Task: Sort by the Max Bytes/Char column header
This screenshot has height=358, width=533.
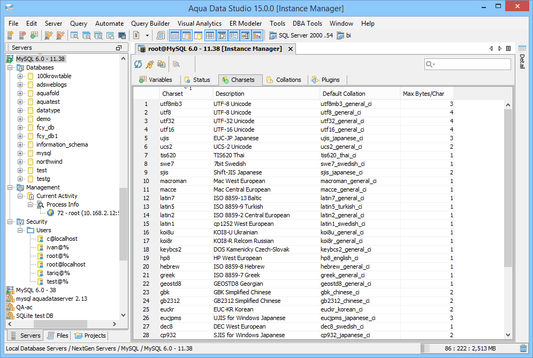Action: 427,94
